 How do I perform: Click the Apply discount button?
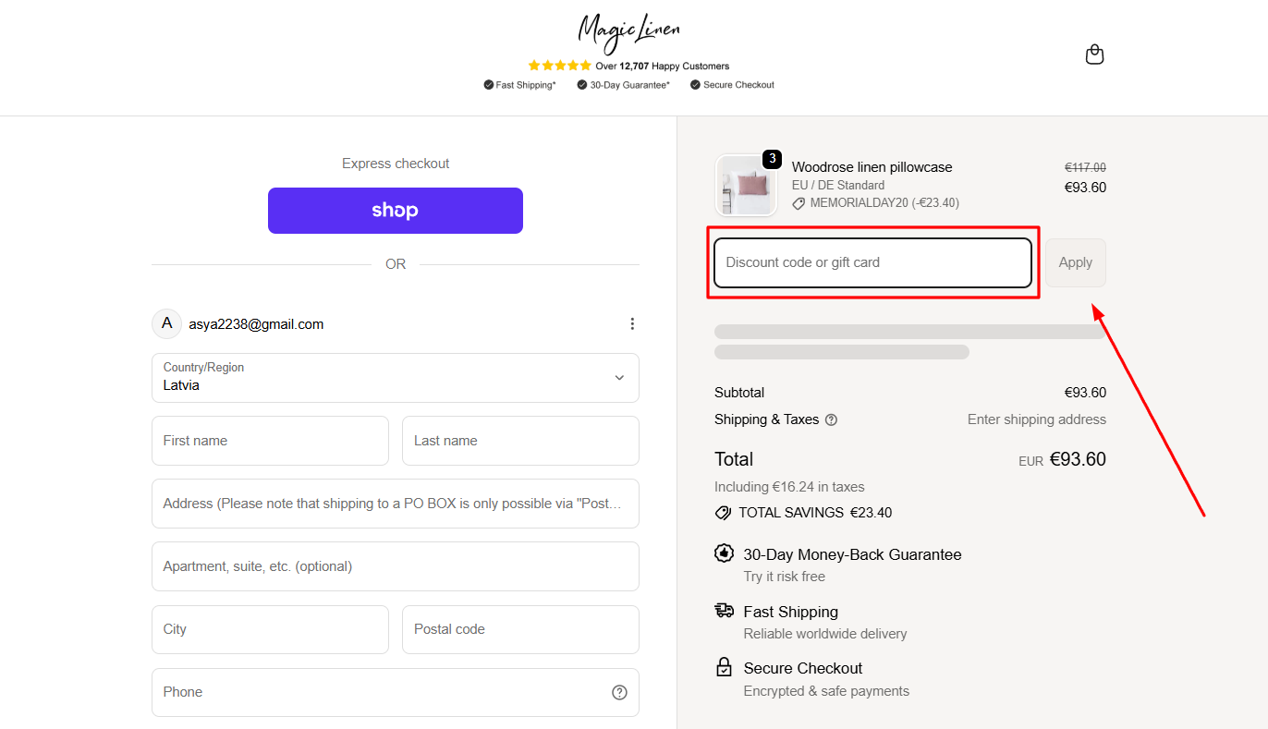tap(1076, 262)
